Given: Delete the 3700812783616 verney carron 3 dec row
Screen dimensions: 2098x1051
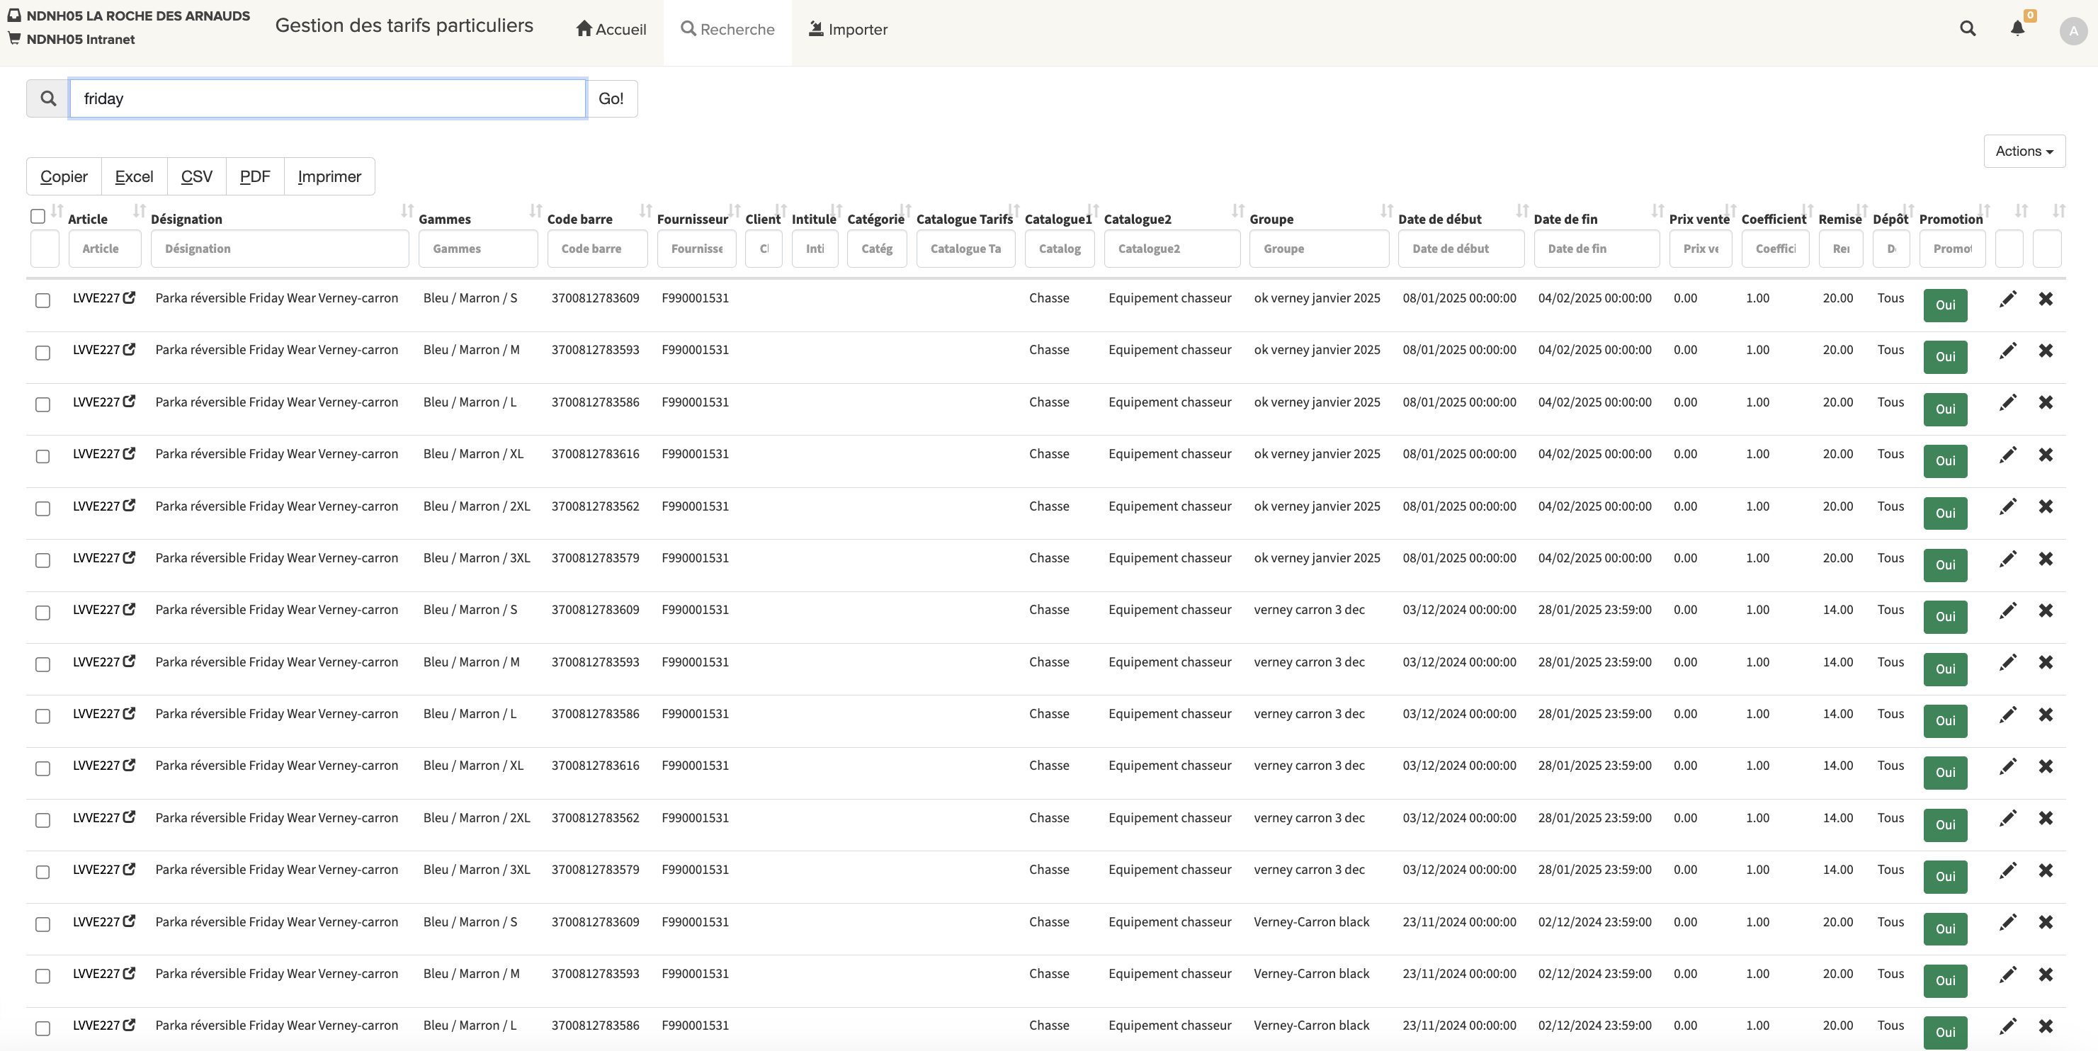Looking at the screenshot, I should (2046, 767).
